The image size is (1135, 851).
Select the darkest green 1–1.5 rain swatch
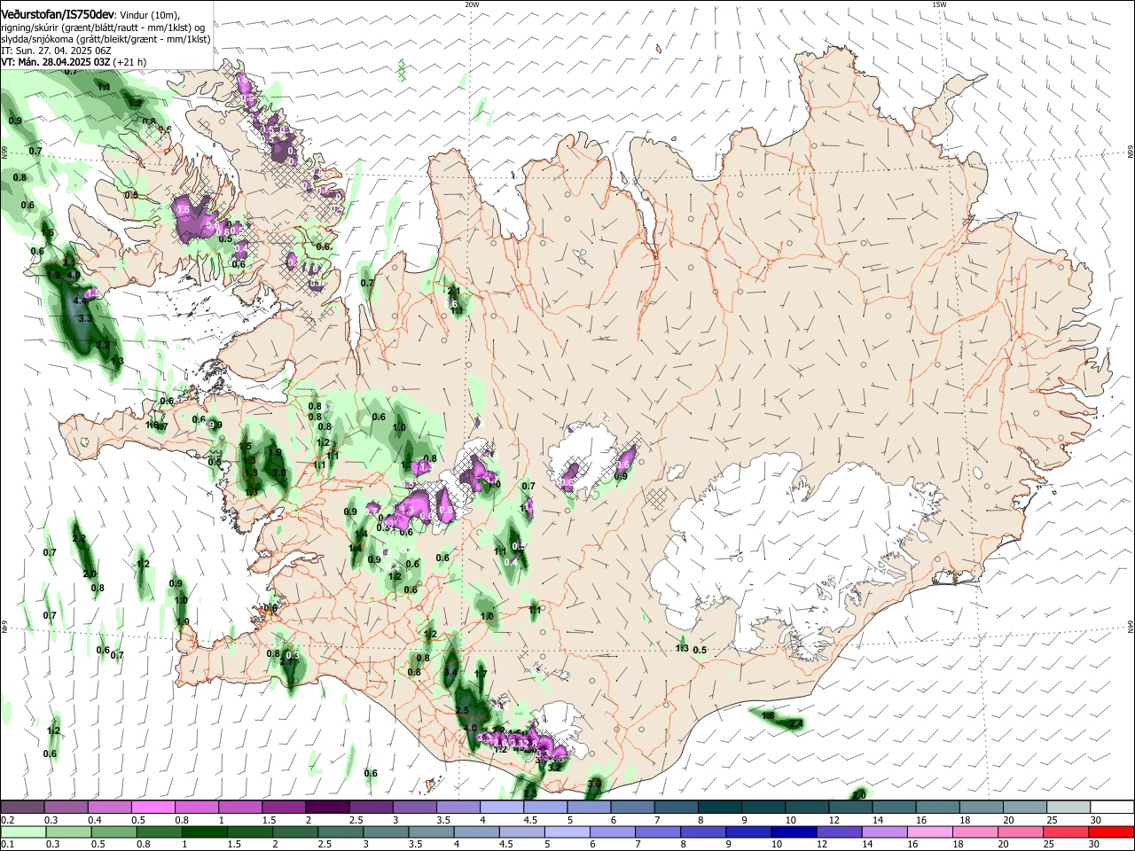coord(204,831)
